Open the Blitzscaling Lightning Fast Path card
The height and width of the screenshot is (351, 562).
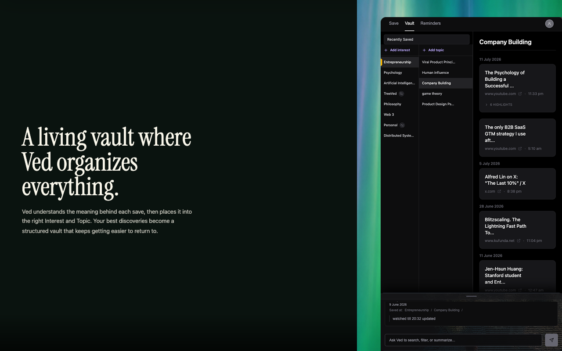[518, 230]
